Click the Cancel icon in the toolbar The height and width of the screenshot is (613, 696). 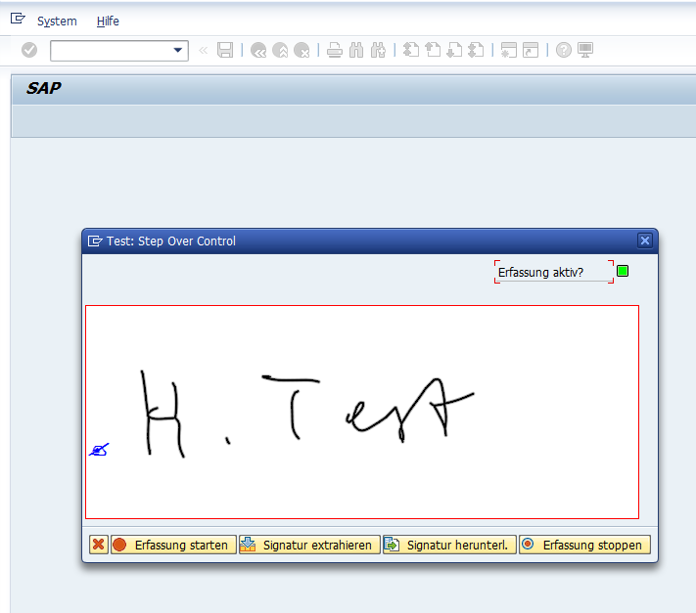[x=302, y=50]
